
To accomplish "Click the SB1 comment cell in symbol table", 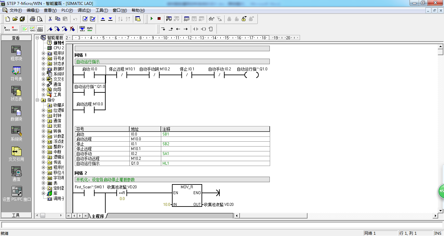I will click(x=215, y=134).
